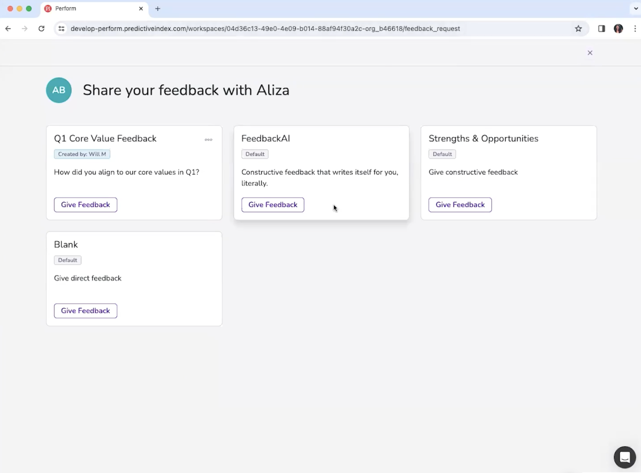The width and height of the screenshot is (641, 473).
Task: Open the Chrome profile avatar
Action: [x=618, y=29]
